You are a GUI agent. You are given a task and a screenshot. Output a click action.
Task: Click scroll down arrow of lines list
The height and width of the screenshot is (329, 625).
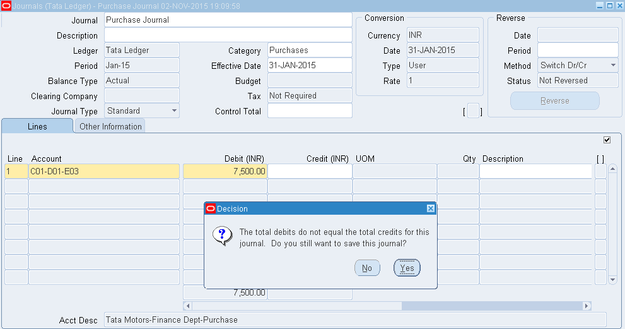point(612,278)
